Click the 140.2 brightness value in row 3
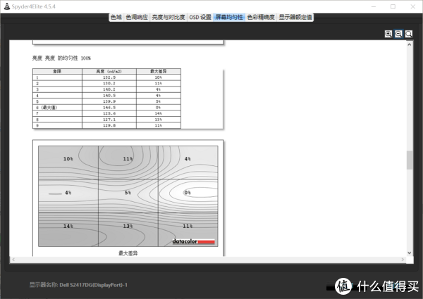Image resolution: width=423 pixels, height=299 pixels. (109, 89)
